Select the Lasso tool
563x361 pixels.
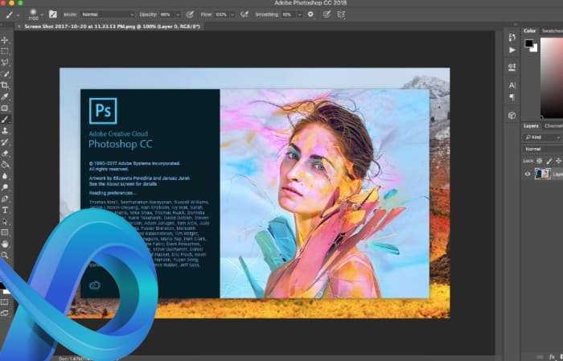tap(5, 63)
